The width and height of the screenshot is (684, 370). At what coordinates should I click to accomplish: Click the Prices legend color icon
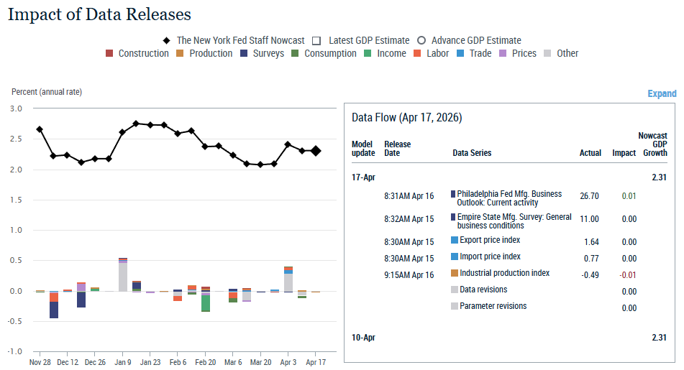503,53
